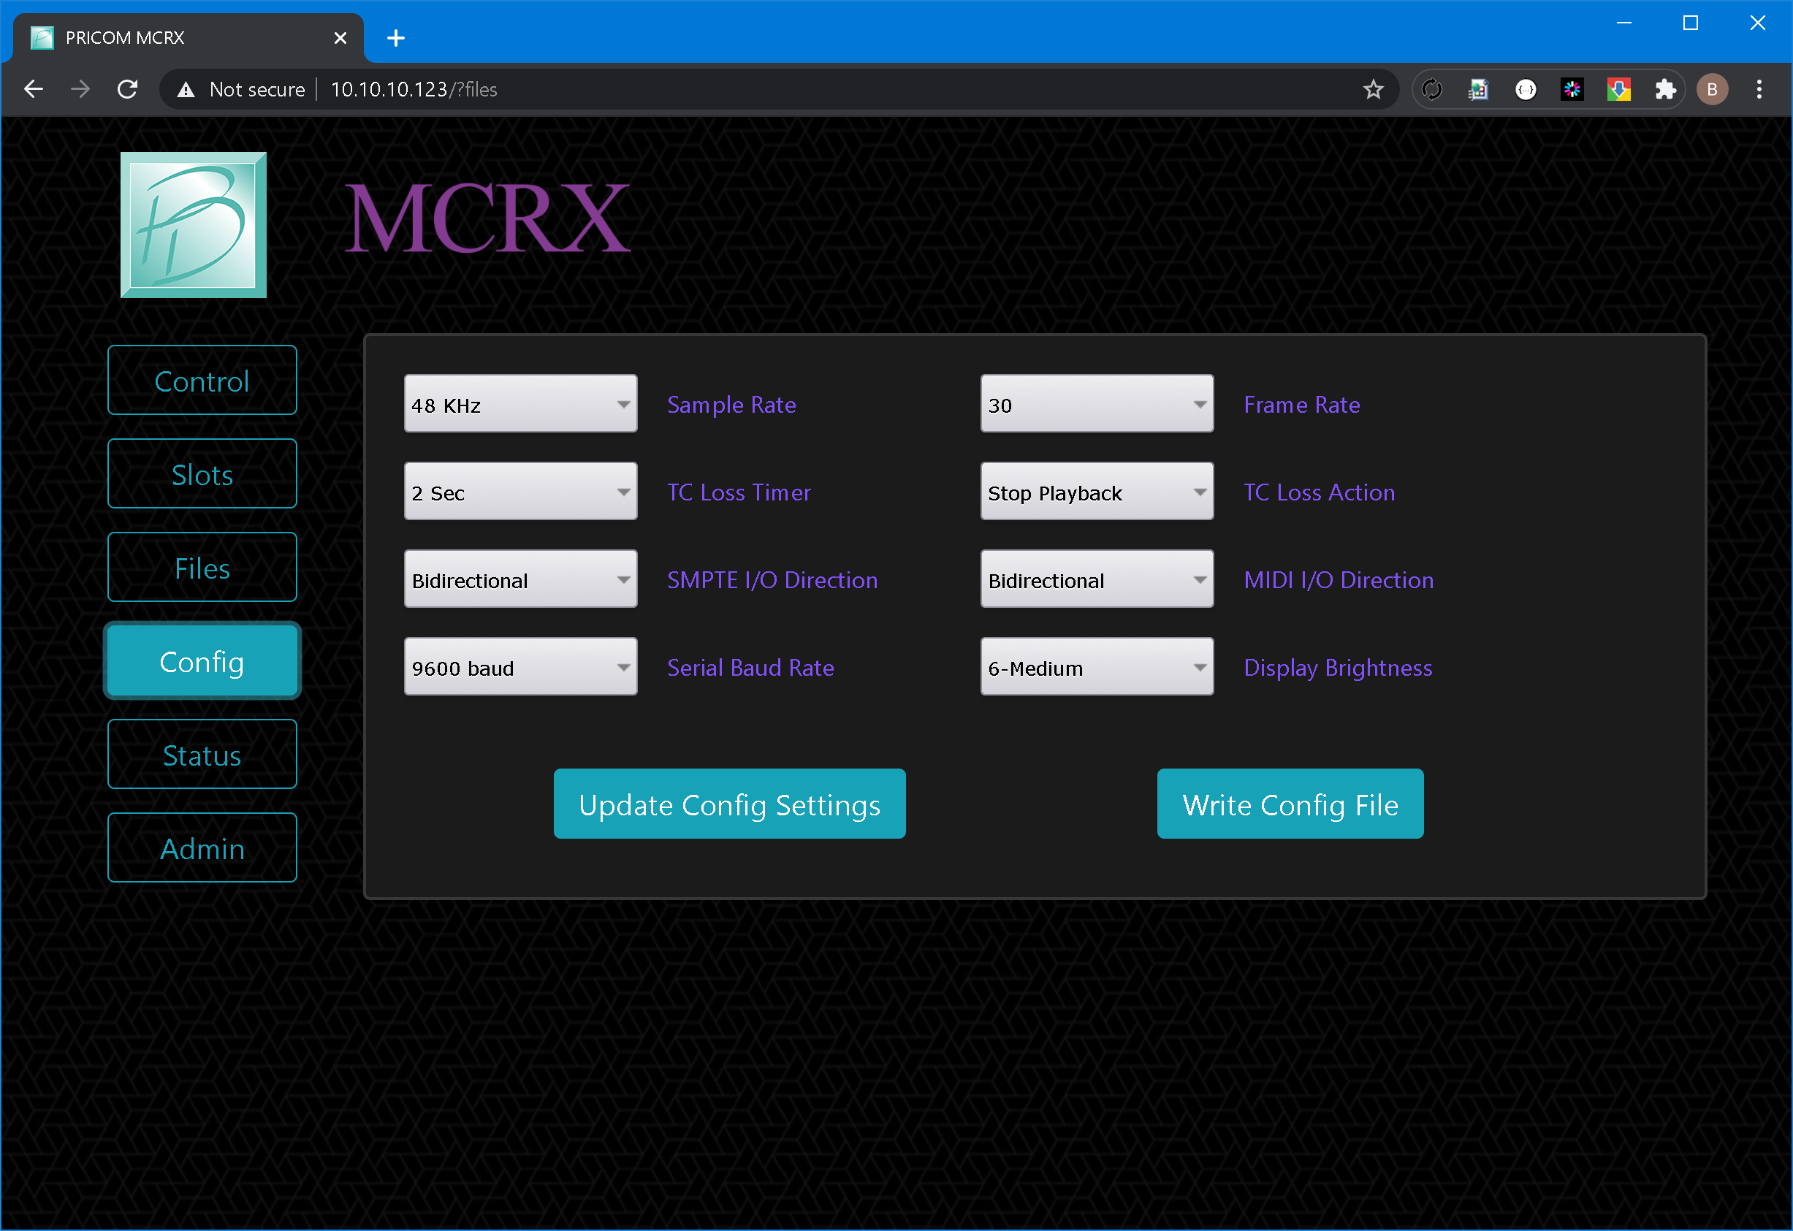
Task: Open Display Brightness dropdown
Action: 1096,667
